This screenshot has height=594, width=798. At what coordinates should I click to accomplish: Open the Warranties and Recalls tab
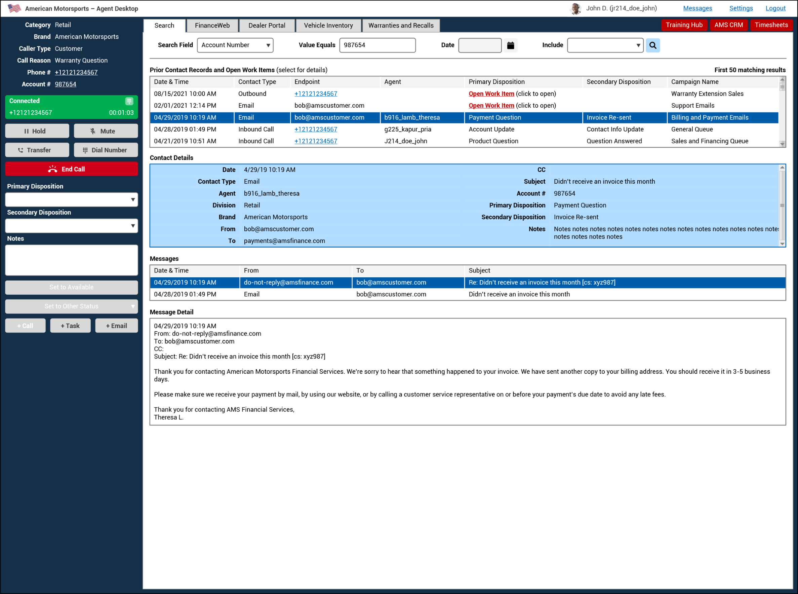pyautogui.click(x=401, y=25)
